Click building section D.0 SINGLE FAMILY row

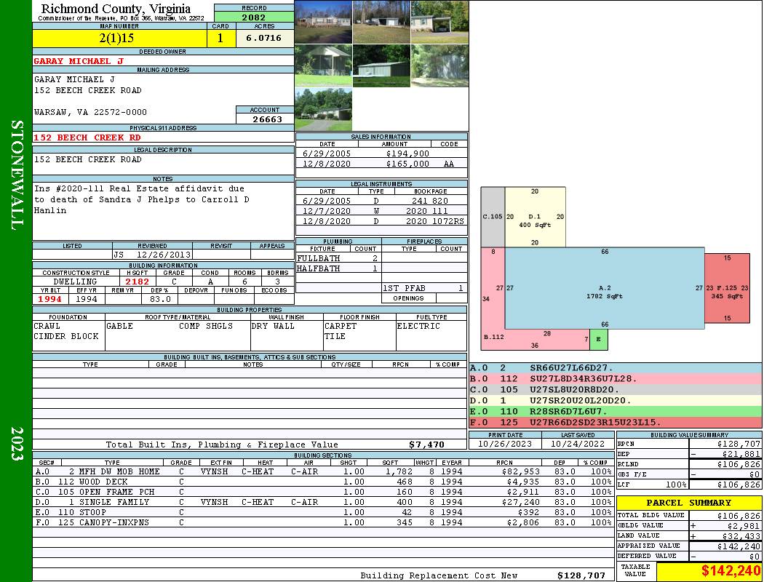324,502
